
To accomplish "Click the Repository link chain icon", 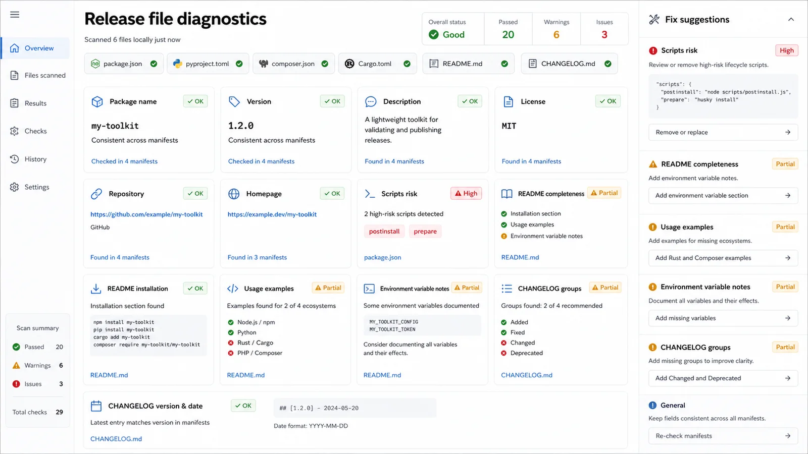I will (x=96, y=194).
